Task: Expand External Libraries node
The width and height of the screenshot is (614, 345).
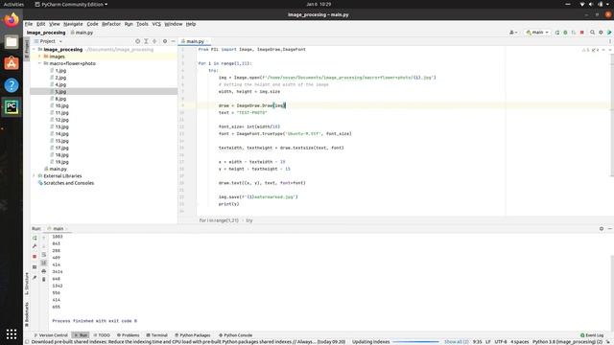Action: [x=35, y=176]
